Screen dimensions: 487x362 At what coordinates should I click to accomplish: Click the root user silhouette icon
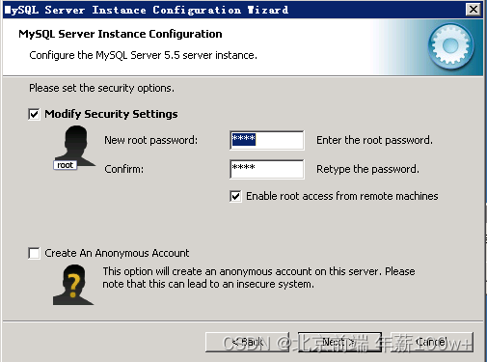click(76, 146)
